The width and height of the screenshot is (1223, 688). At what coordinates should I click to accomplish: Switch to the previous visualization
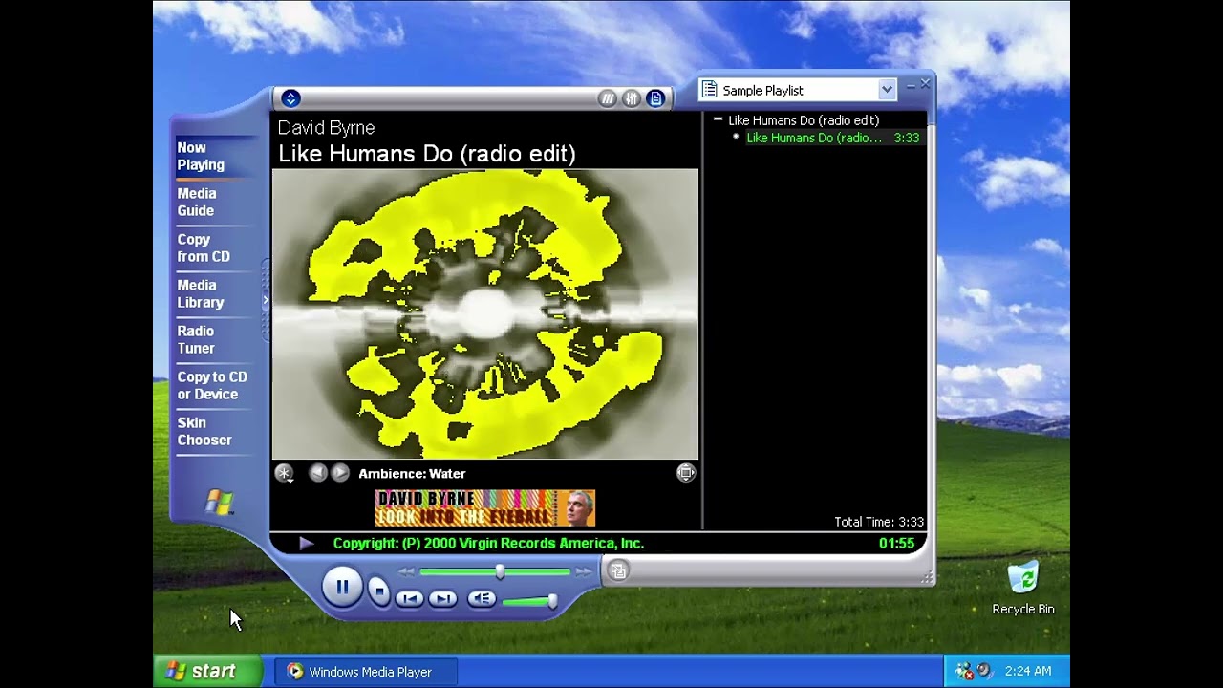318,473
